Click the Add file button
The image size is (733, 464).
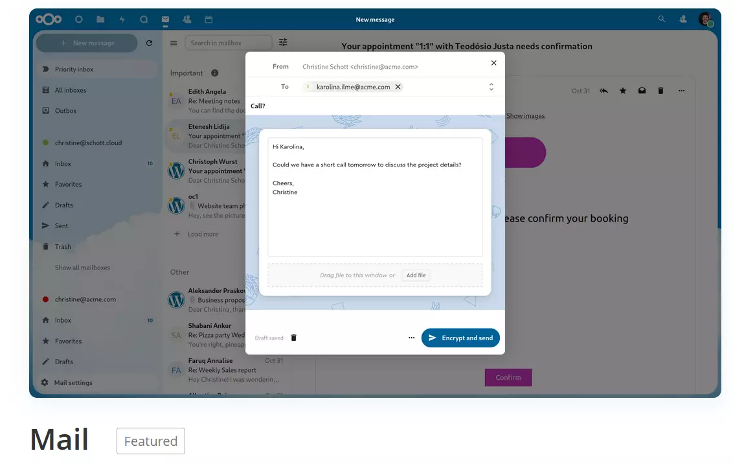click(x=416, y=275)
